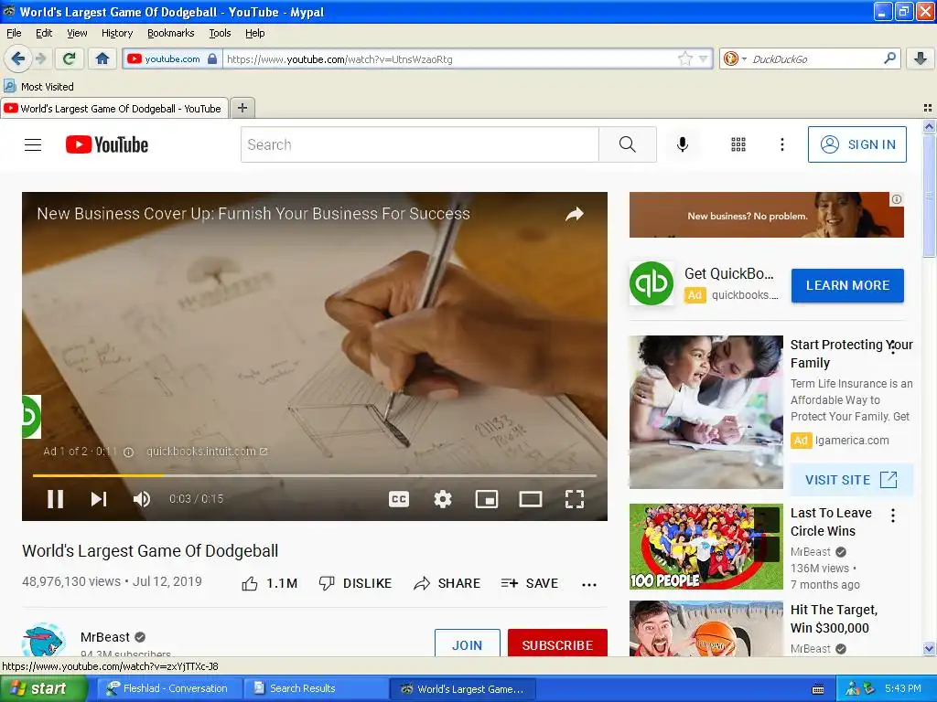Screen dimensions: 937x702
Task: Click SAVE to add video to playlist
Action: [530, 583]
